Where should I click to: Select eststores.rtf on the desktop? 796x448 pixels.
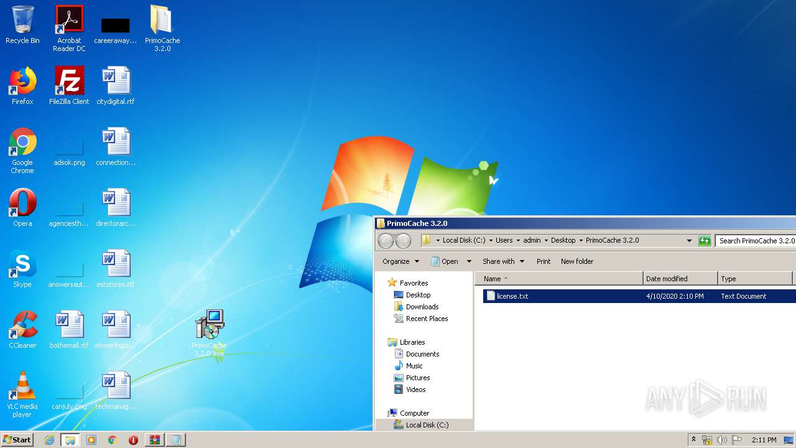[116, 269]
